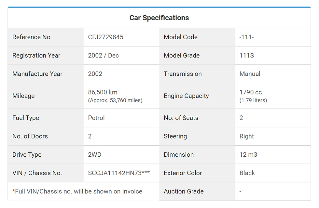319x208 pixels.
Task: Select the reference number CFJ2729845
Action: pos(105,37)
